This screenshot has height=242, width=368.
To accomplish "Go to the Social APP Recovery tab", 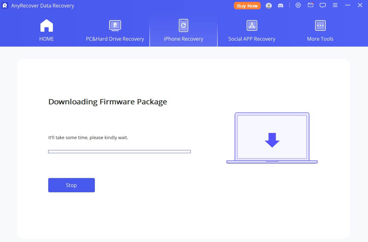I will (252, 39).
